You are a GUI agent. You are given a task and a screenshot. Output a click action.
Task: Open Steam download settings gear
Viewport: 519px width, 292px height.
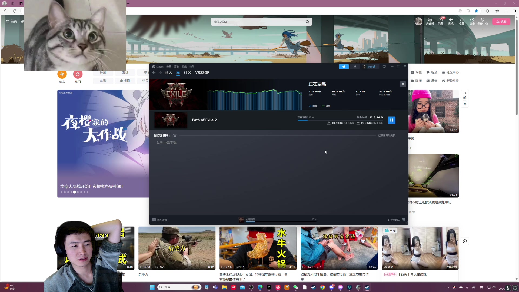403,84
